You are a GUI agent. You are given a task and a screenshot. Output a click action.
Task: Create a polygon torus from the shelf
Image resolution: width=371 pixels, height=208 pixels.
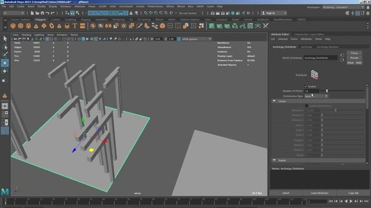pyautogui.click(x=52, y=26)
